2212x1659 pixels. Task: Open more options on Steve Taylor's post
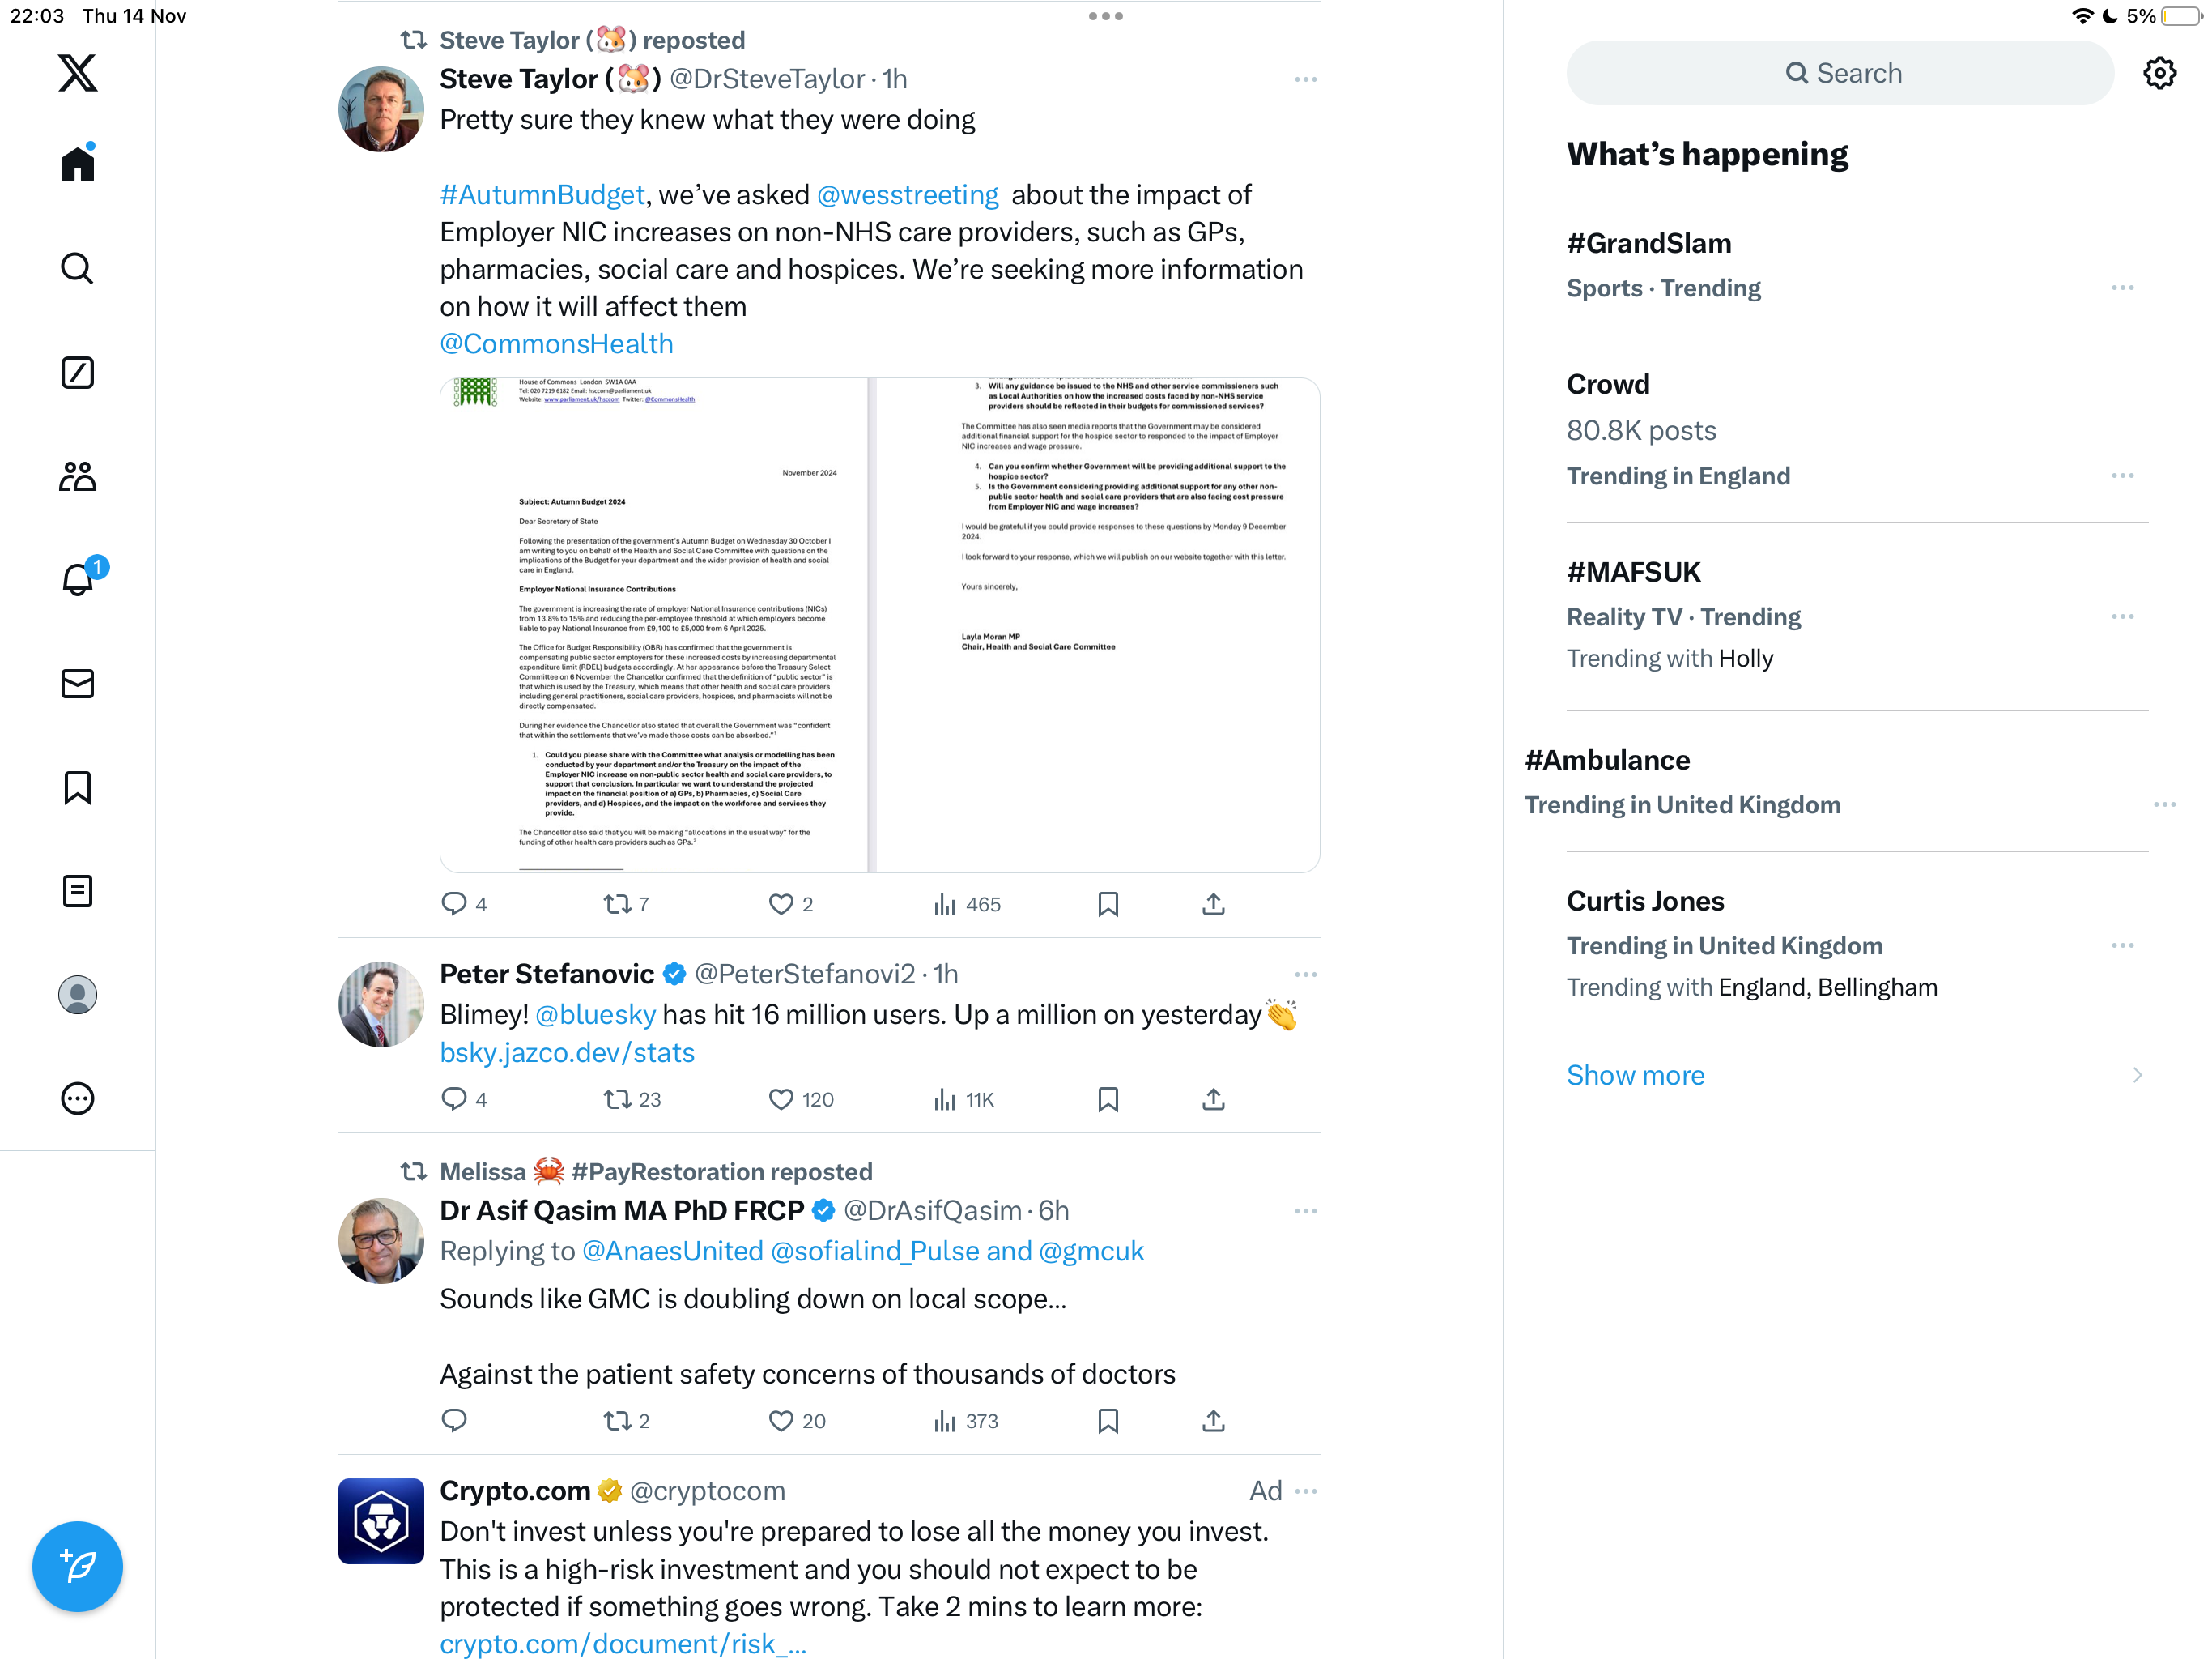[1305, 79]
